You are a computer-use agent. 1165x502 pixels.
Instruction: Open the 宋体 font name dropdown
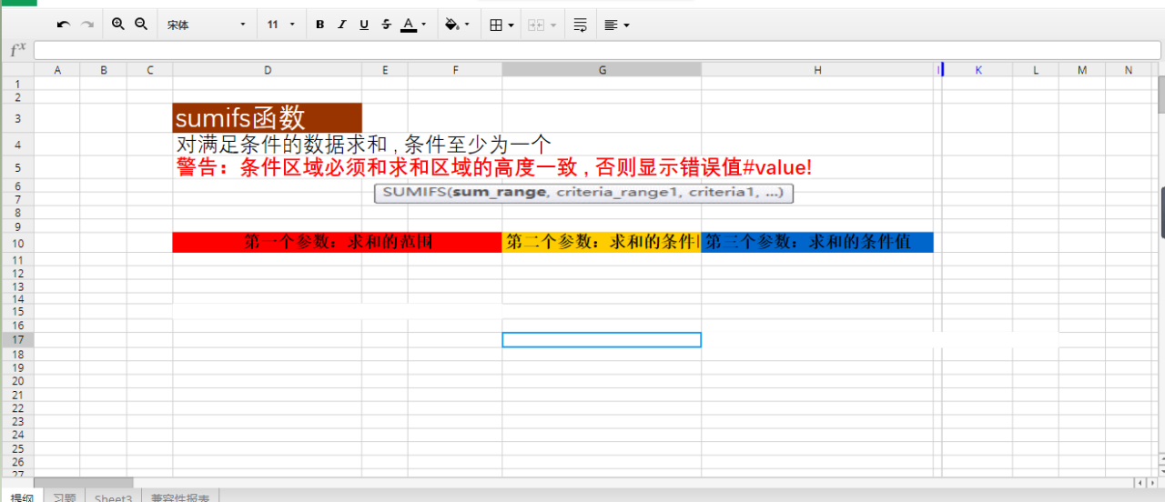pyautogui.click(x=206, y=25)
